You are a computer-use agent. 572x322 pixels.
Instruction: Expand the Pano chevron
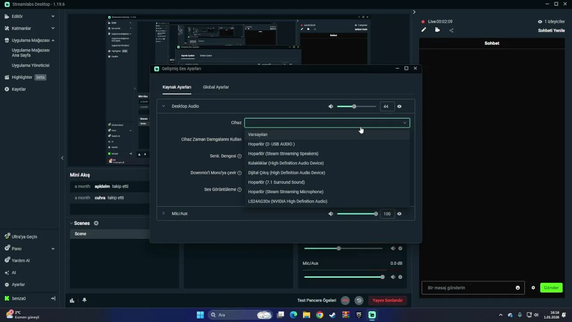tap(53, 249)
